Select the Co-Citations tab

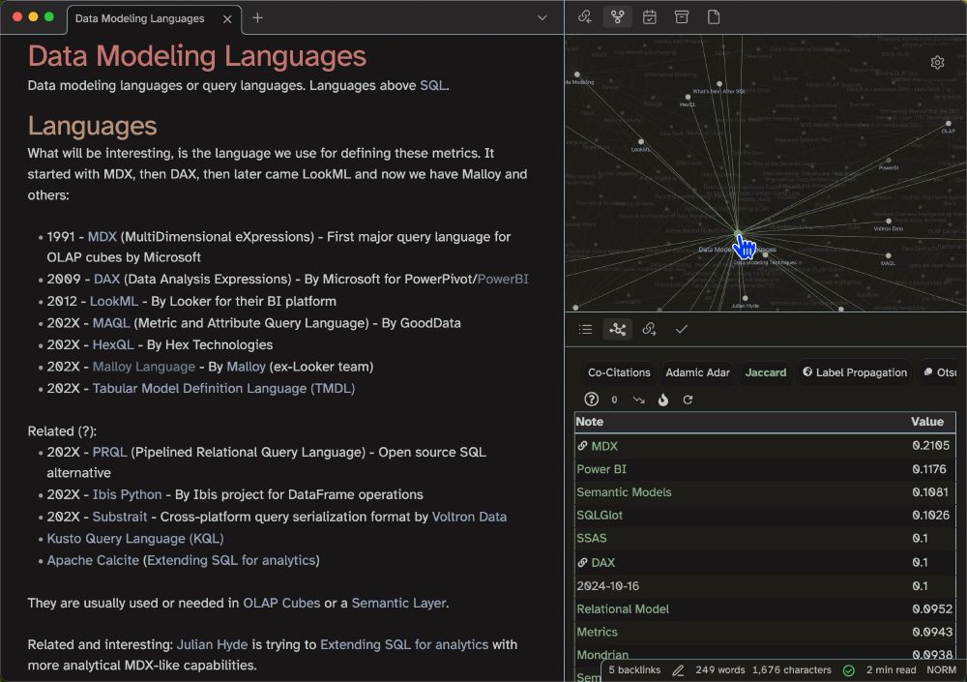(x=619, y=372)
